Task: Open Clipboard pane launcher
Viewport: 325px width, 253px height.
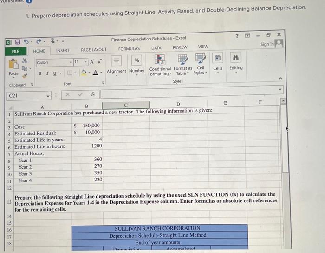Action: pos(32,84)
